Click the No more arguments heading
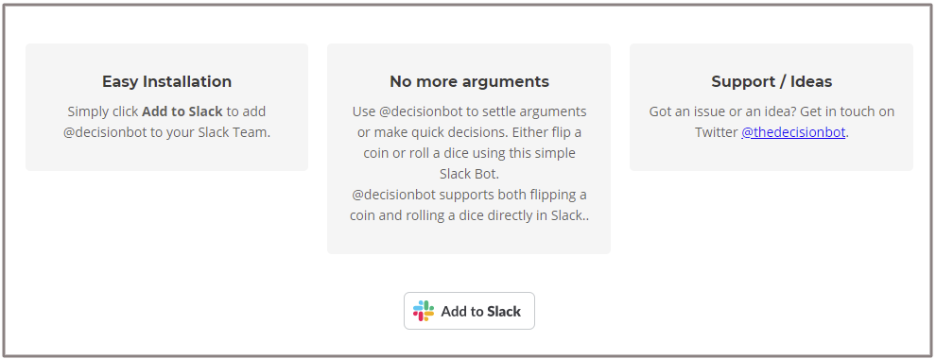The width and height of the screenshot is (936, 359). pos(469,81)
